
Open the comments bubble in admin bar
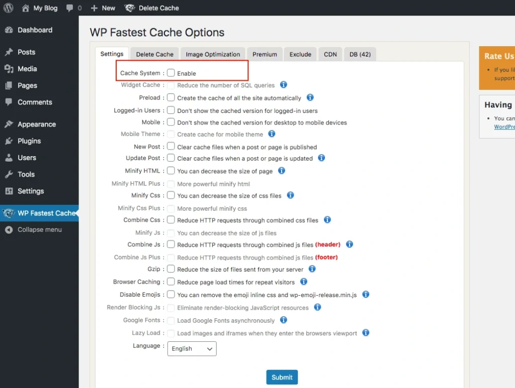(x=69, y=8)
